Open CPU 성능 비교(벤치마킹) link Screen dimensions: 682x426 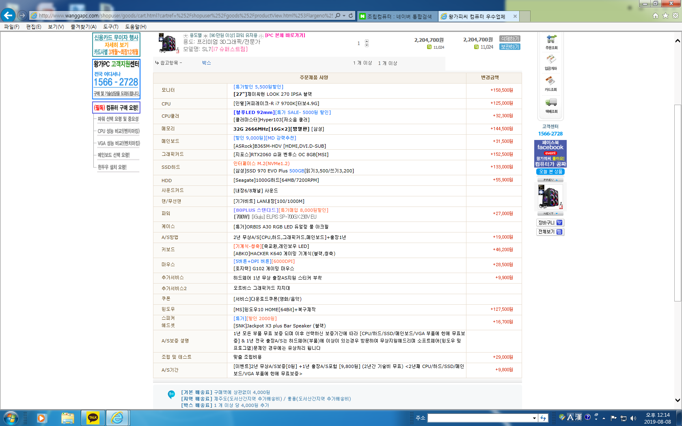(x=119, y=131)
